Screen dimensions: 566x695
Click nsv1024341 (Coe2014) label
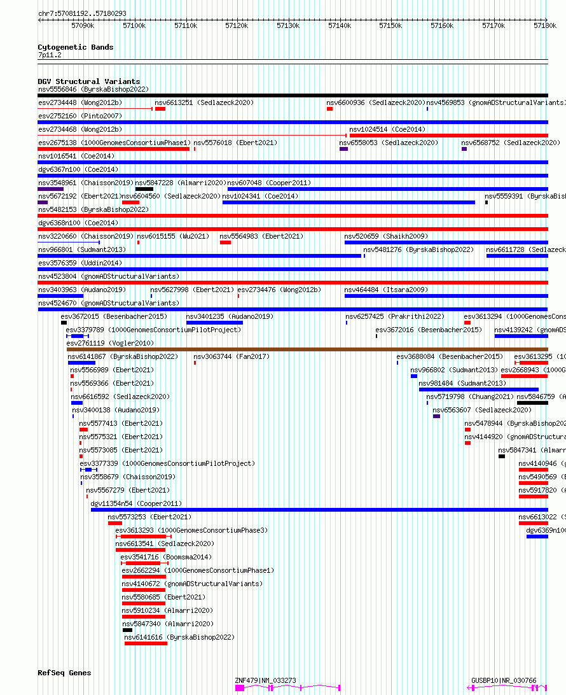260,196
